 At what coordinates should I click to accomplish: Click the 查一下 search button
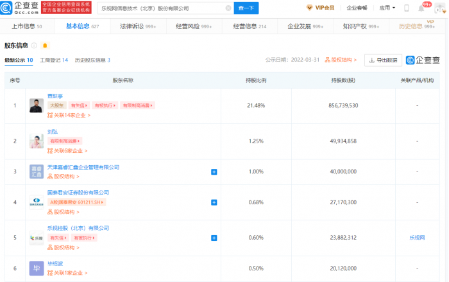(x=246, y=8)
